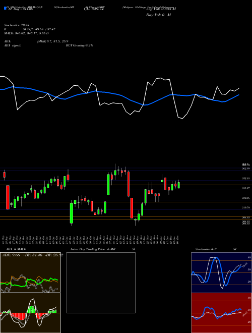Click the "(MGR) 9.7, 31.5, 25.9" ADX values
Image resolution: width=252 pixels, height=333 pixels.
(x=52, y=41)
